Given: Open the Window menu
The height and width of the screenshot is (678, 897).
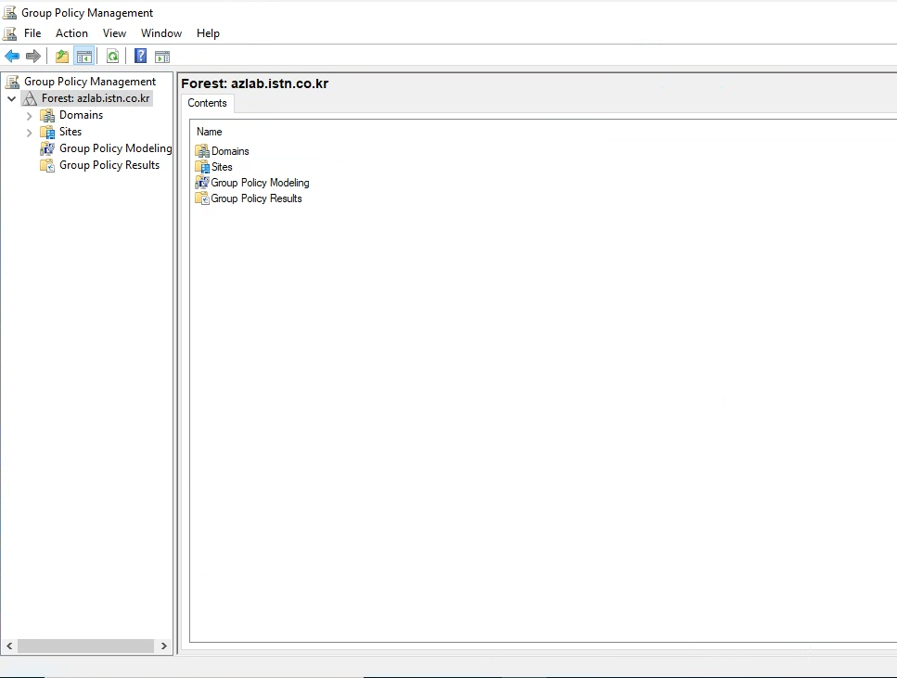Looking at the screenshot, I should [161, 33].
